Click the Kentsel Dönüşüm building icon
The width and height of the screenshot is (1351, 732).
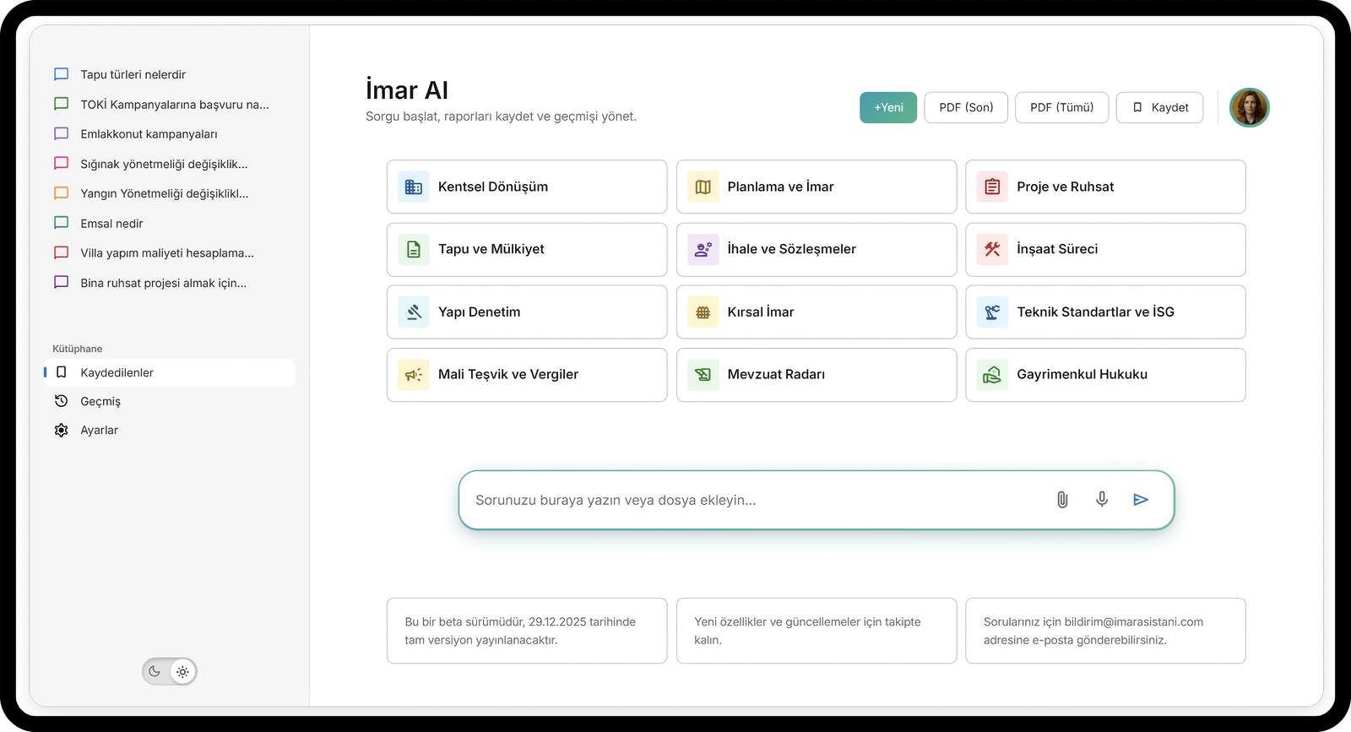click(x=414, y=187)
